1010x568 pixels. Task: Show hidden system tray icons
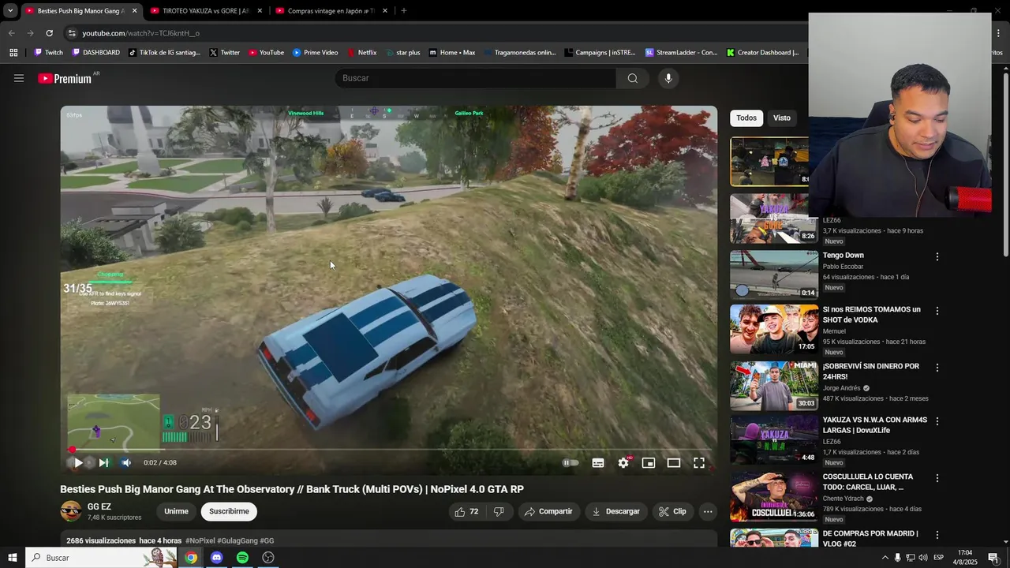pos(885,558)
